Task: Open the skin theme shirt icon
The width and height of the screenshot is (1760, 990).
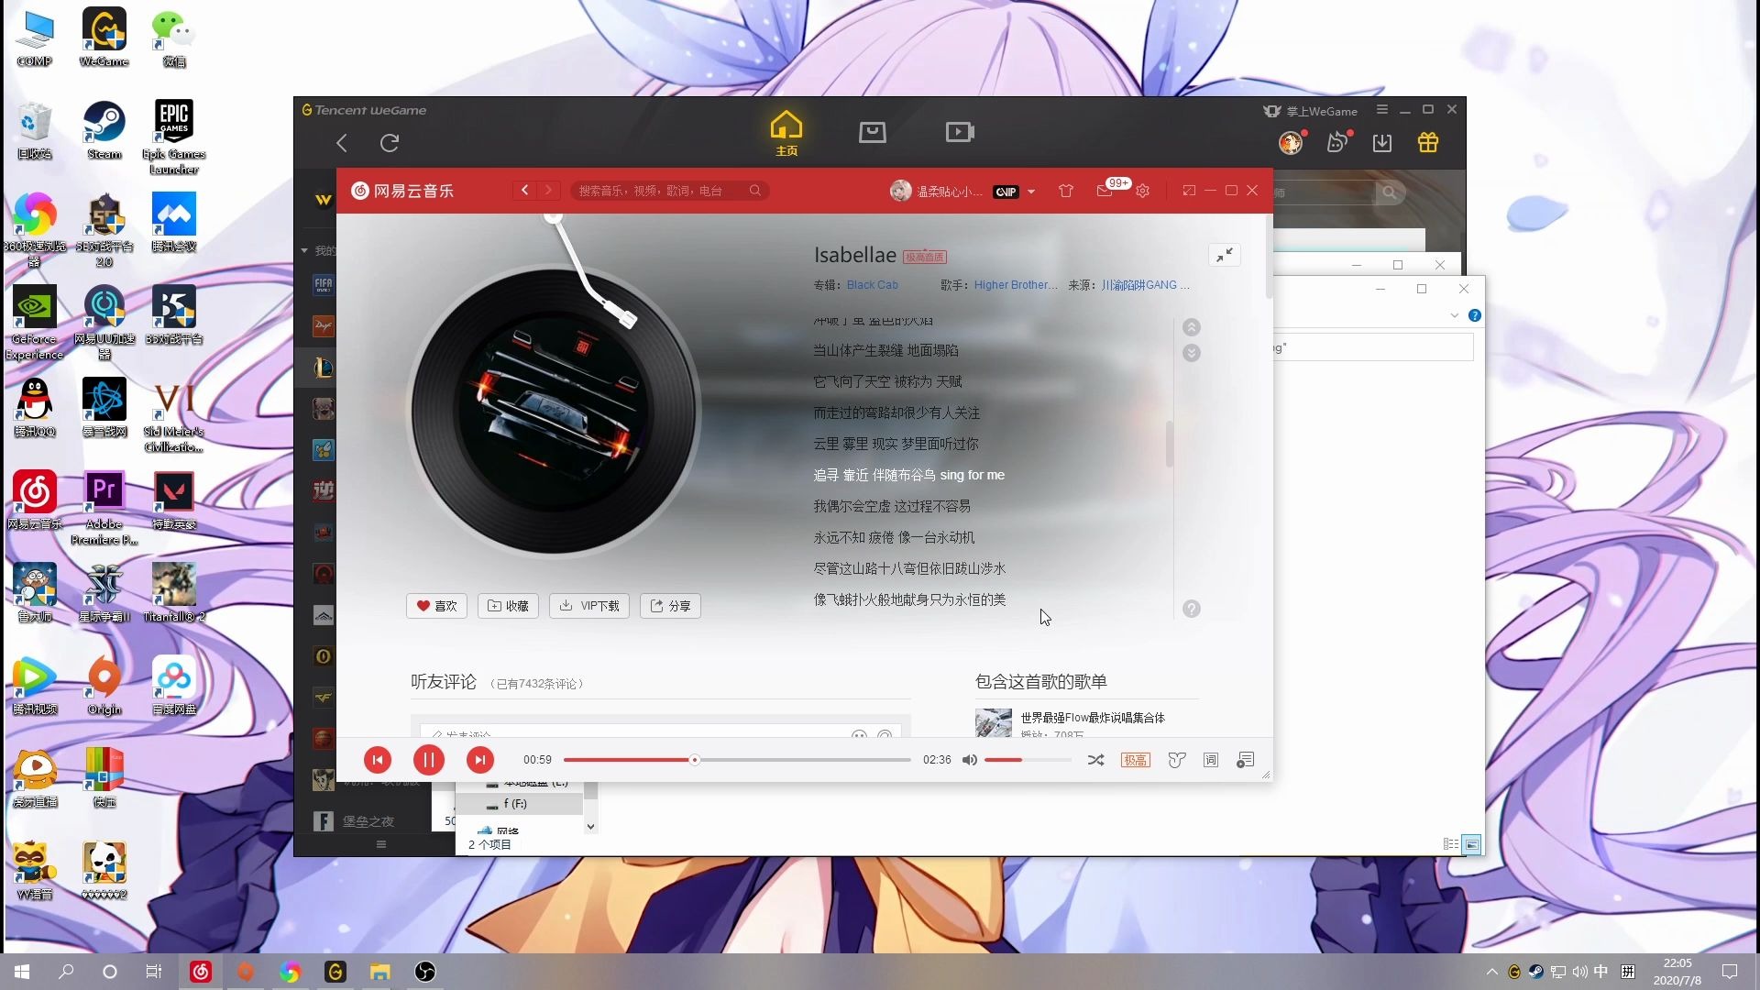Action: [x=1065, y=191]
